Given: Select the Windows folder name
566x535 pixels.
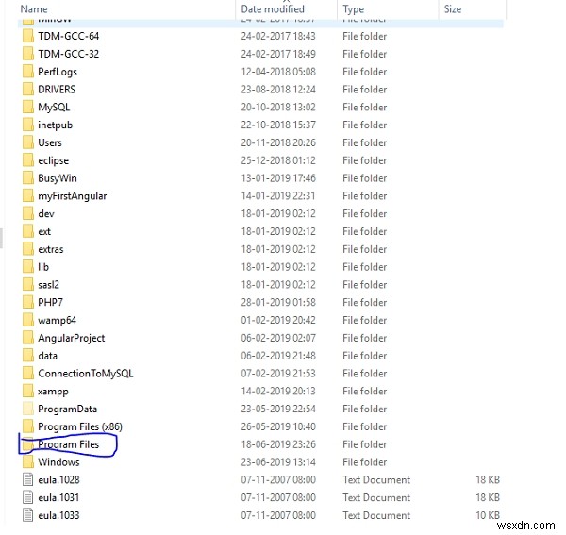Looking at the screenshot, I should [x=58, y=462].
